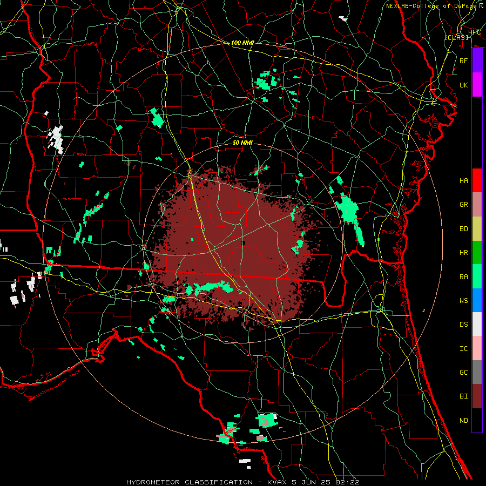Click the GC gray legend swatch

pos(477,372)
